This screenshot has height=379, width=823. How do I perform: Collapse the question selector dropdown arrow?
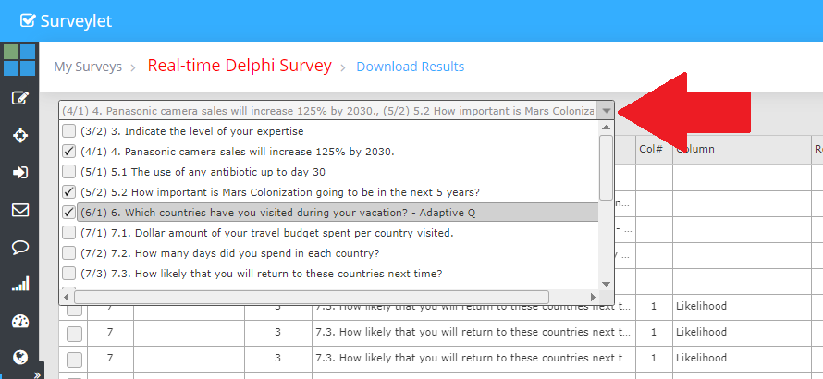click(606, 111)
